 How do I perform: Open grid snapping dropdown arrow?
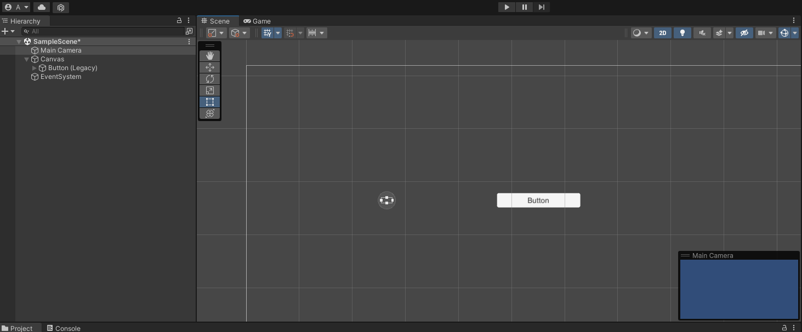coord(300,33)
